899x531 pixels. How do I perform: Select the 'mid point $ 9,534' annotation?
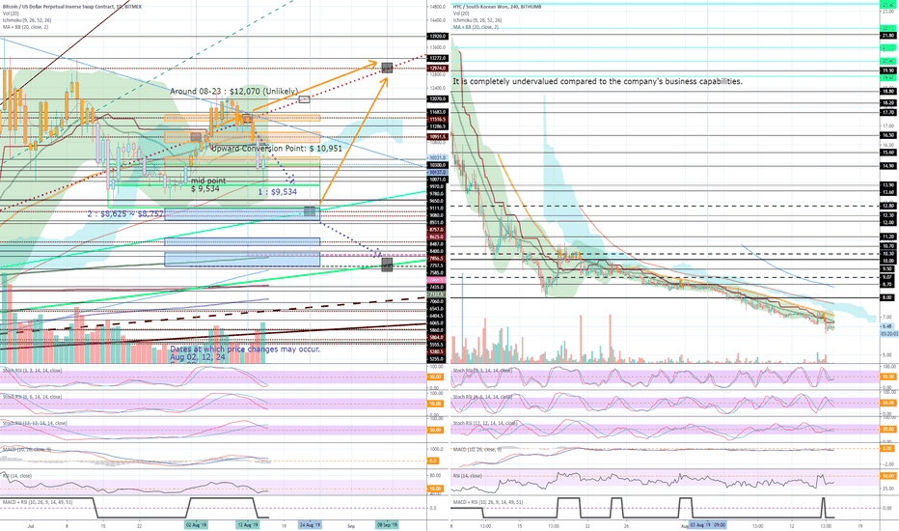point(208,184)
